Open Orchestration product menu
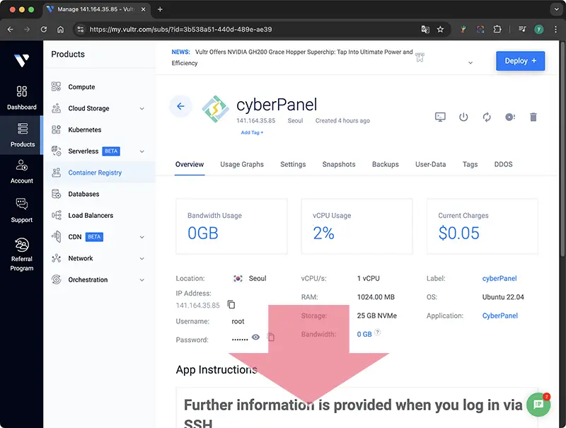Viewport: 566px width, 428px height. coord(88,279)
